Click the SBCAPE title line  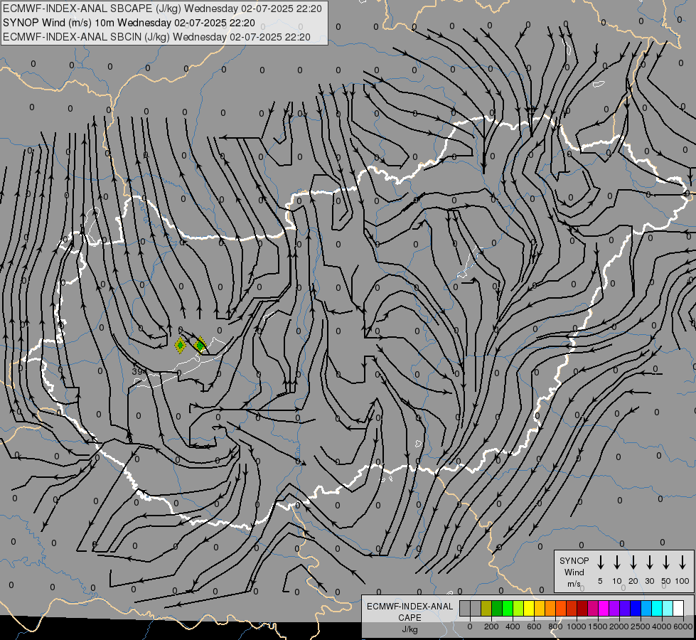pos(162,9)
